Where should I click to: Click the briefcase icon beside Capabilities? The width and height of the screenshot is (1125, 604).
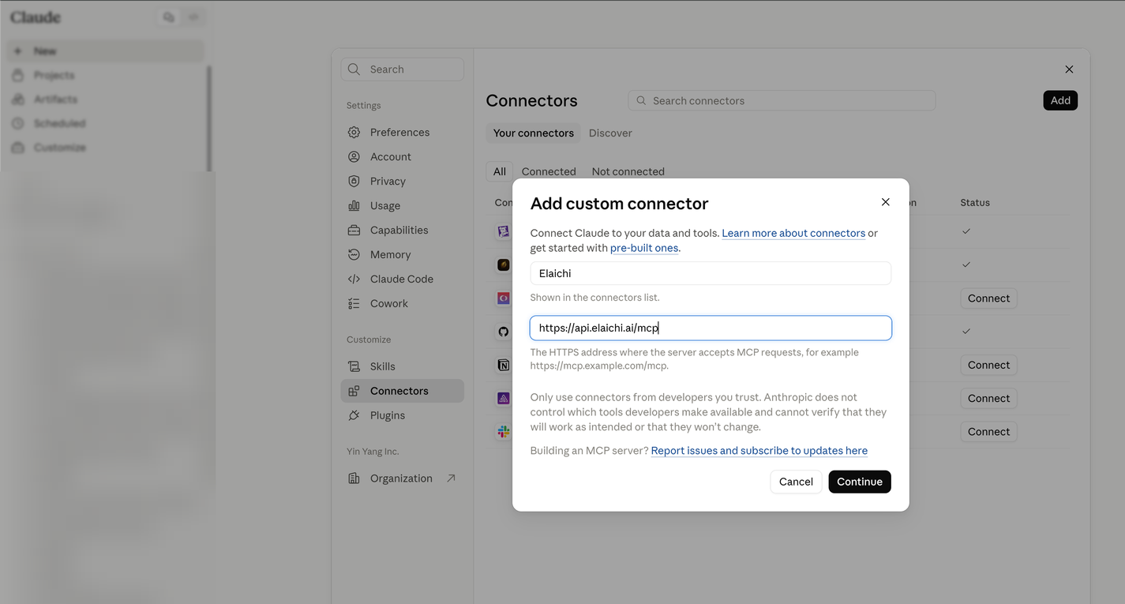354,230
